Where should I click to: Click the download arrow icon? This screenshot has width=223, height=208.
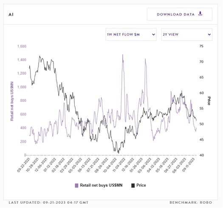click(200, 14)
